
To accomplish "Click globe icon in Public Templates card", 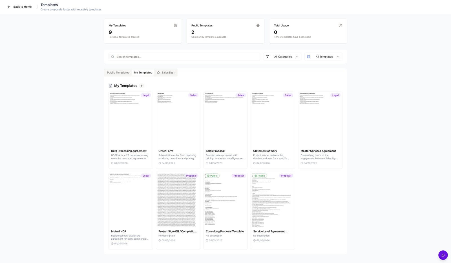I will (x=258, y=25).
